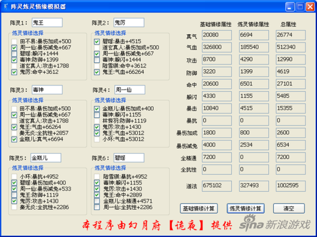The width and height of the screenshot is (317, 237).
Task: Click the 防御 total field showing 4619
Action: click(x=290, y=72)
